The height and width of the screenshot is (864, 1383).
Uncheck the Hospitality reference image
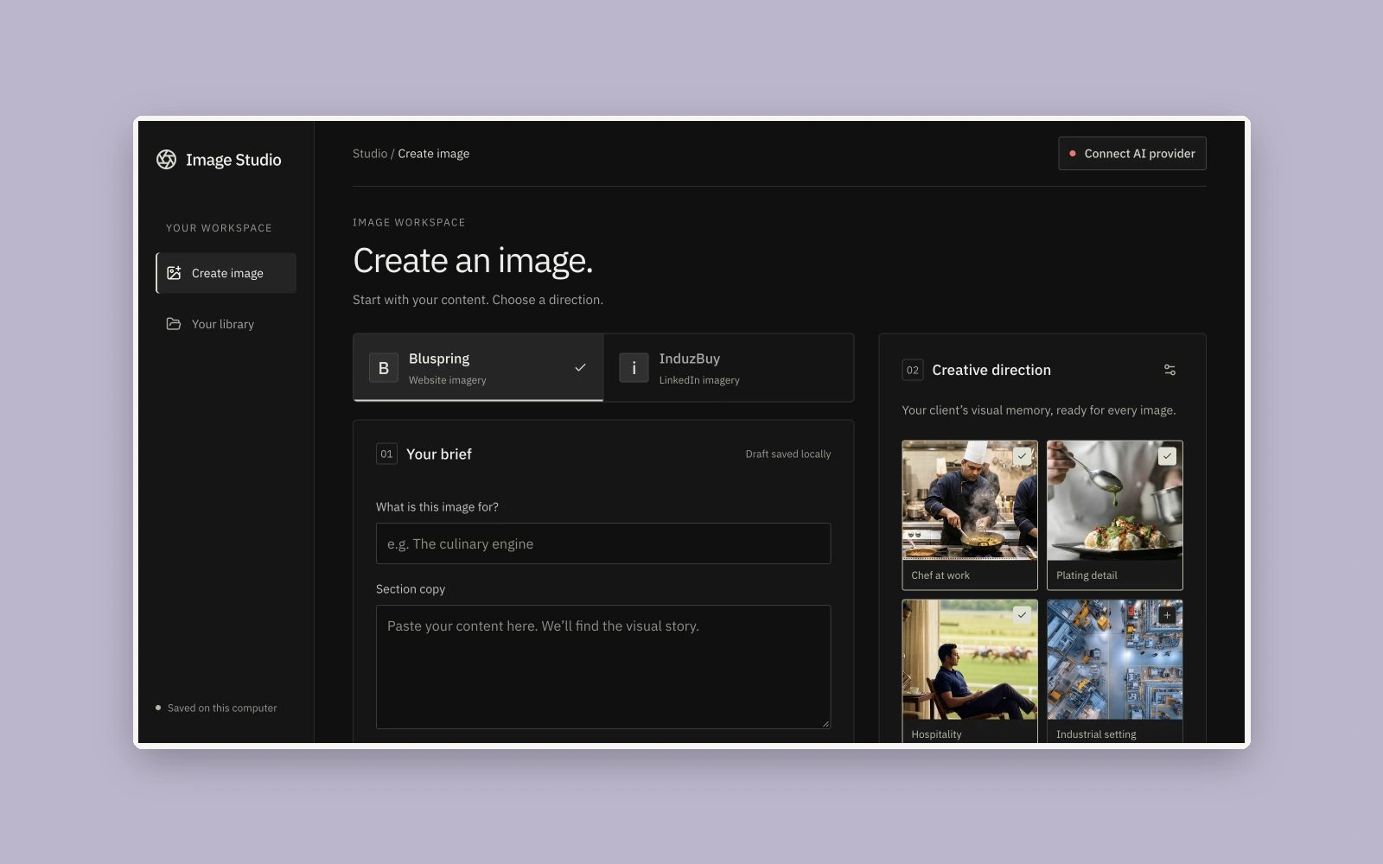(1023, 614)
